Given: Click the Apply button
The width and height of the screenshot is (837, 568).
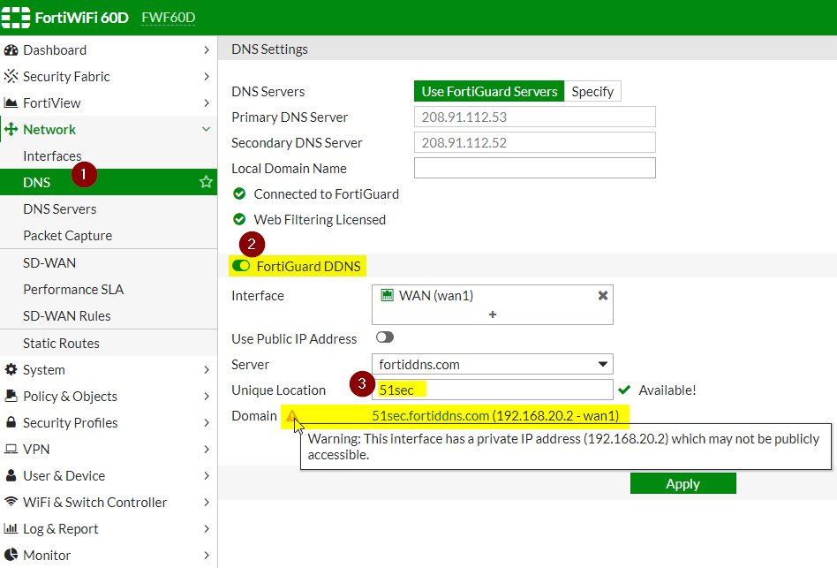Looking at the screenshot, I should 682,484.
